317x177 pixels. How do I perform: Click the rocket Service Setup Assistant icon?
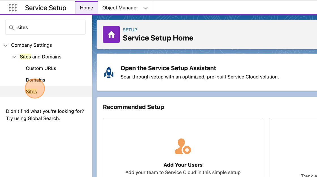point(109,72)
